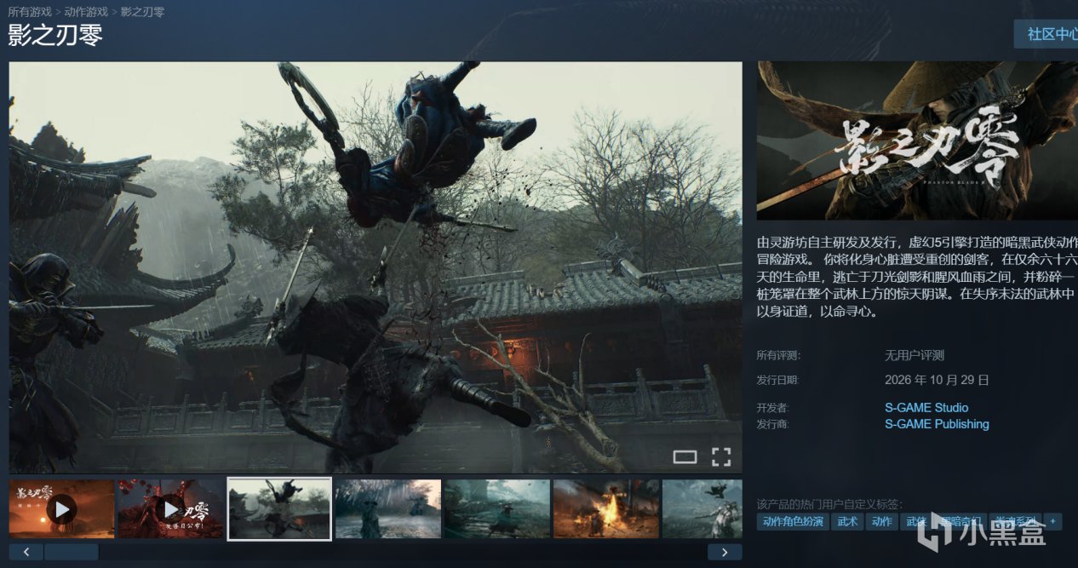
Task: Click the 该产品的热门用户自定义标签 heading
Action: (830, 504)
